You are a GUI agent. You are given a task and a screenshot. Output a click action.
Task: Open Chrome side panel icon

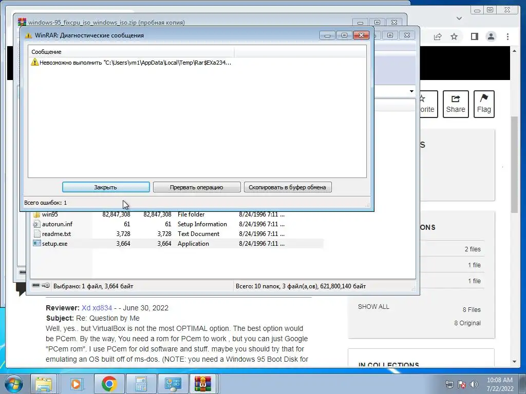[x=474, y=36]
